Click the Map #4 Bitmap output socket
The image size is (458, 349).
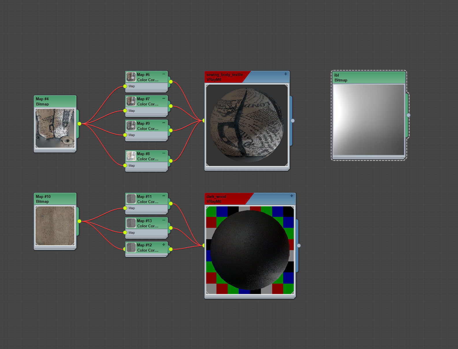(x=79, y=124)
